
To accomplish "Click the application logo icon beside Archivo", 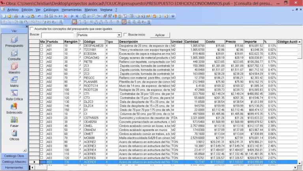I will point(3,9).
